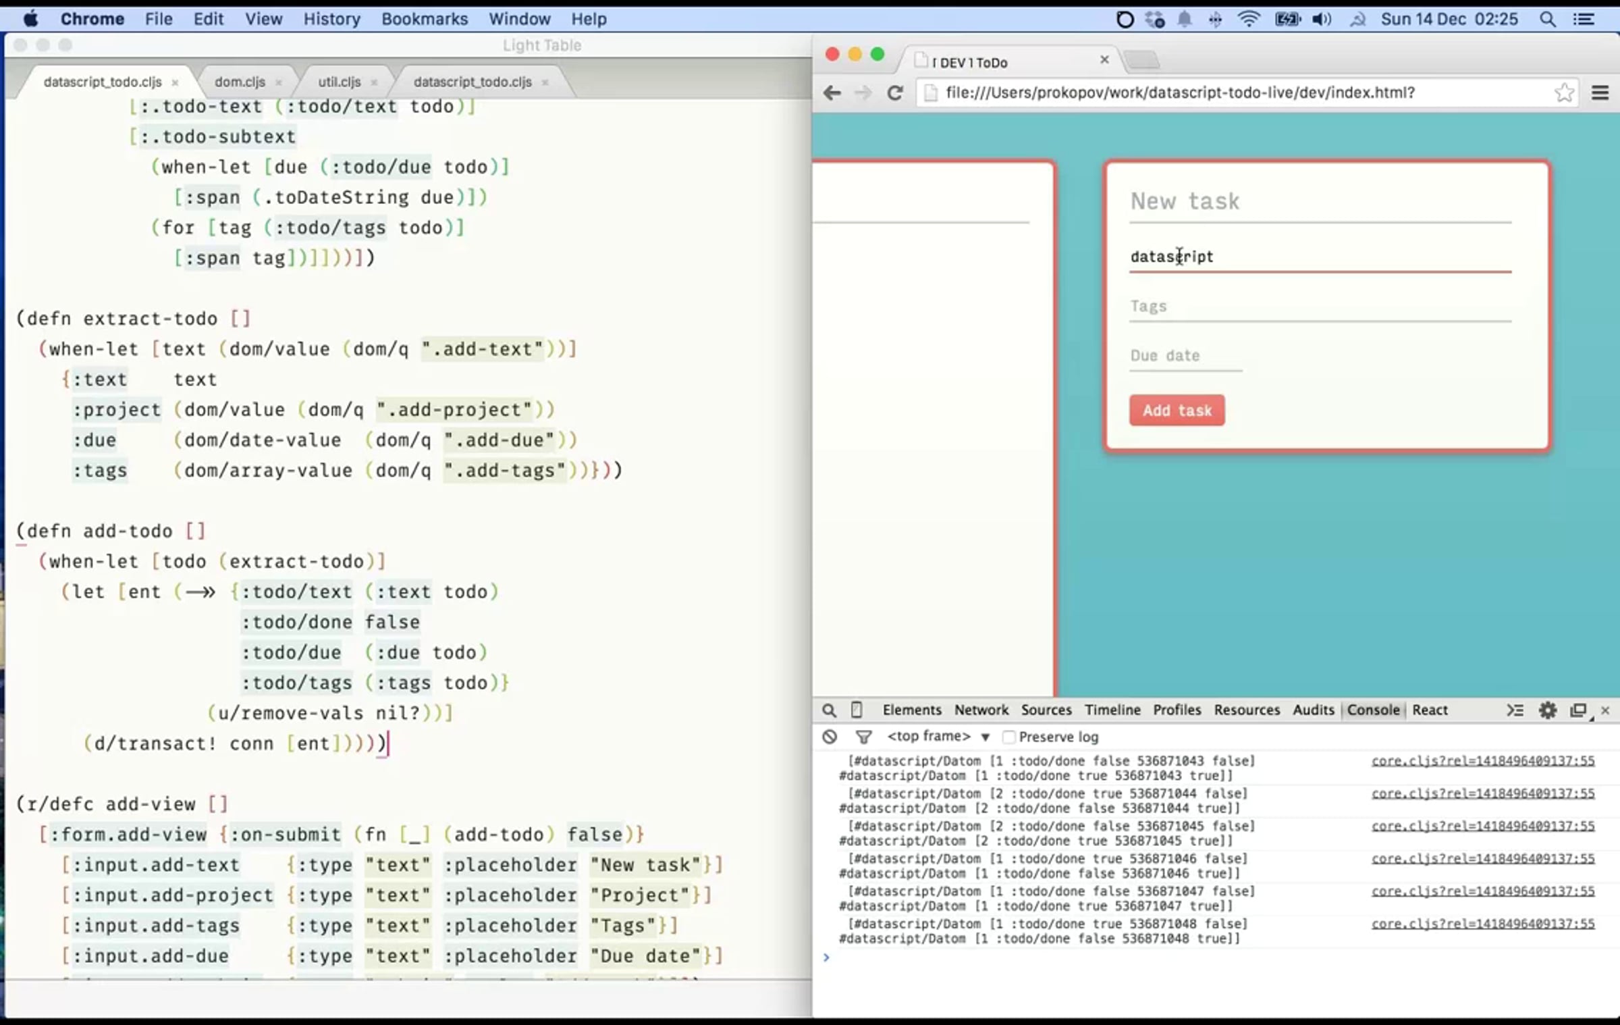Open the DevTools search magnifier icon
The image size is (1620, 1025).
click(829, 710)
